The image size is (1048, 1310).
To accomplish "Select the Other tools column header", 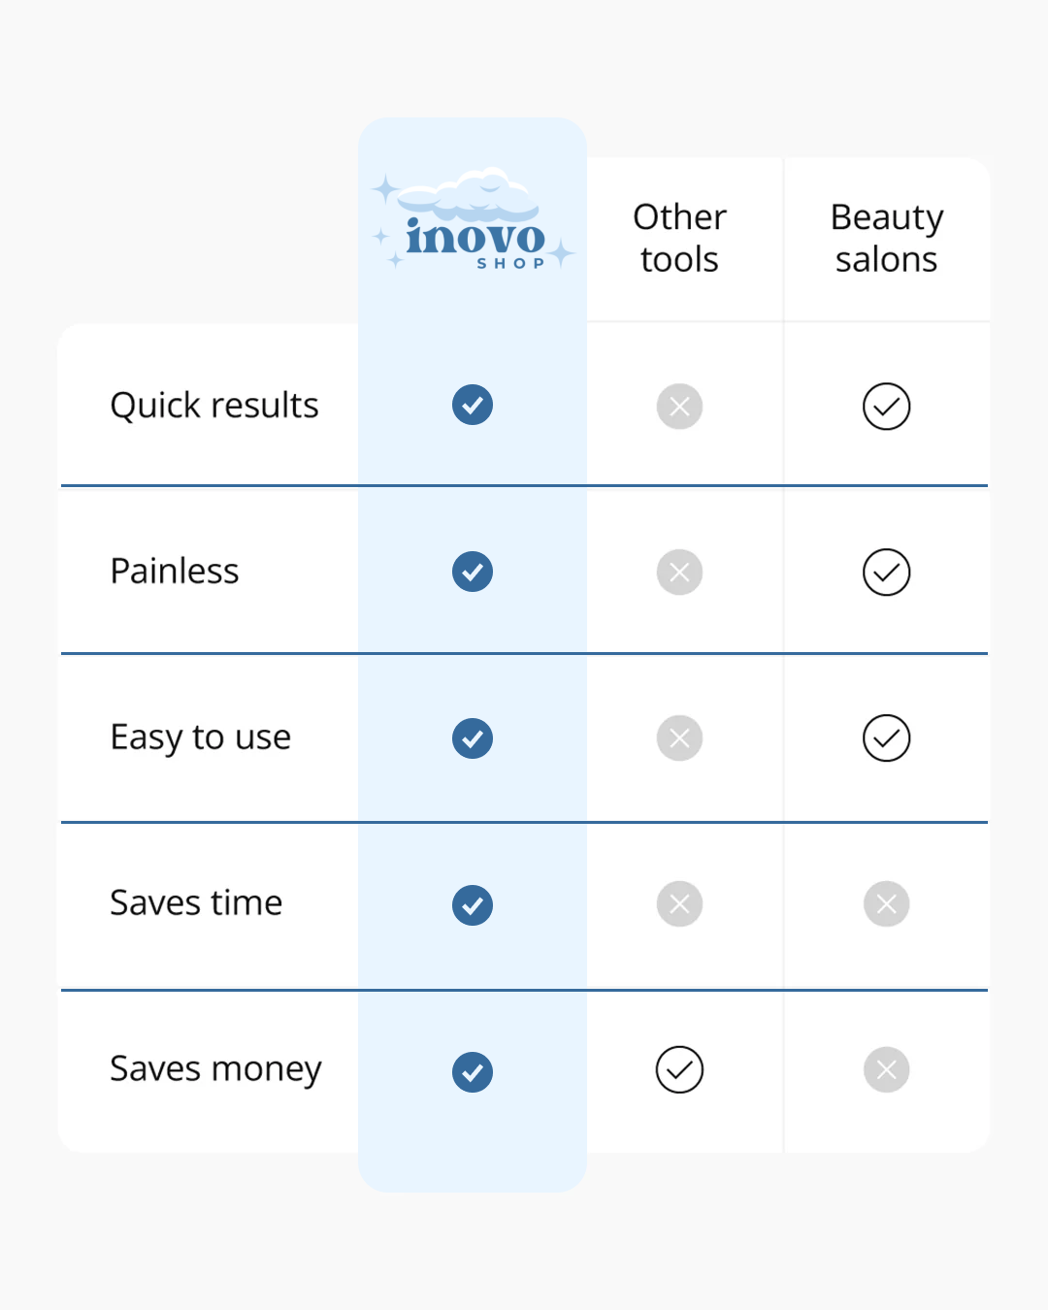I will (x=679, y=238).
